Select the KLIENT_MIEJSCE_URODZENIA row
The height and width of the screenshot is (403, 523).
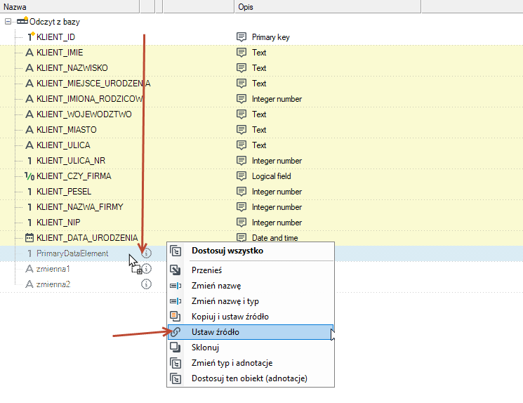261,84
